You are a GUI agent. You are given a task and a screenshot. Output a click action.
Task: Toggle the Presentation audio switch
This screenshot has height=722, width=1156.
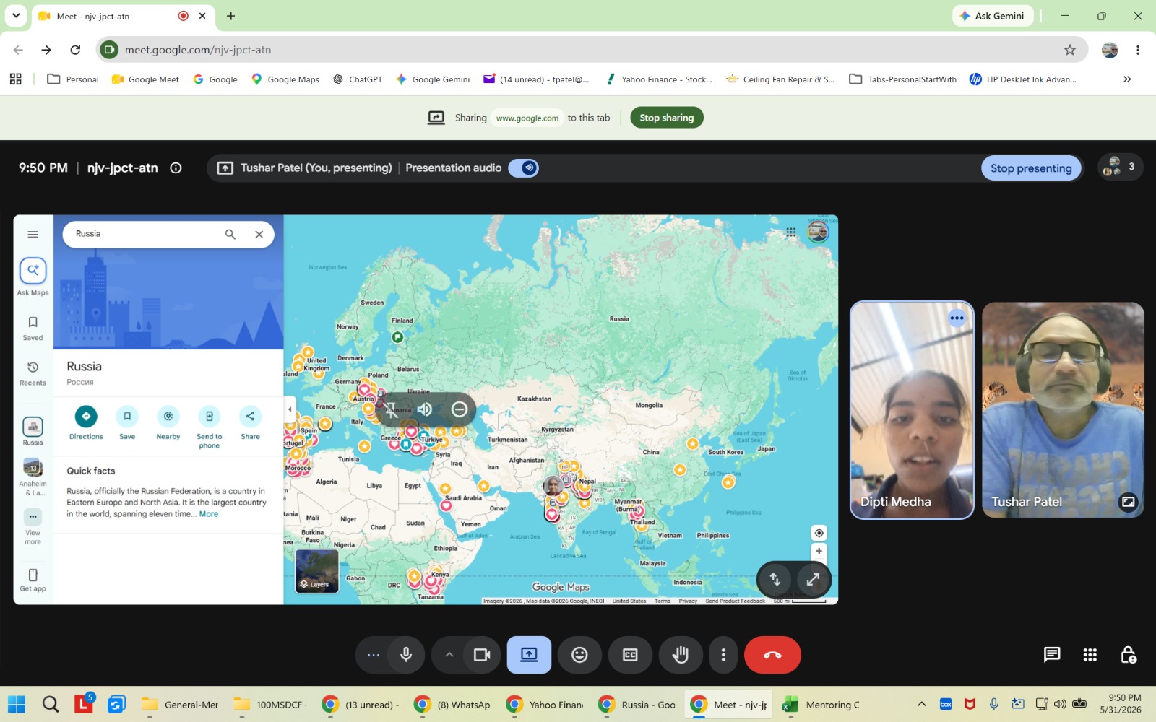pyautogui.click(x=523, y=168)
